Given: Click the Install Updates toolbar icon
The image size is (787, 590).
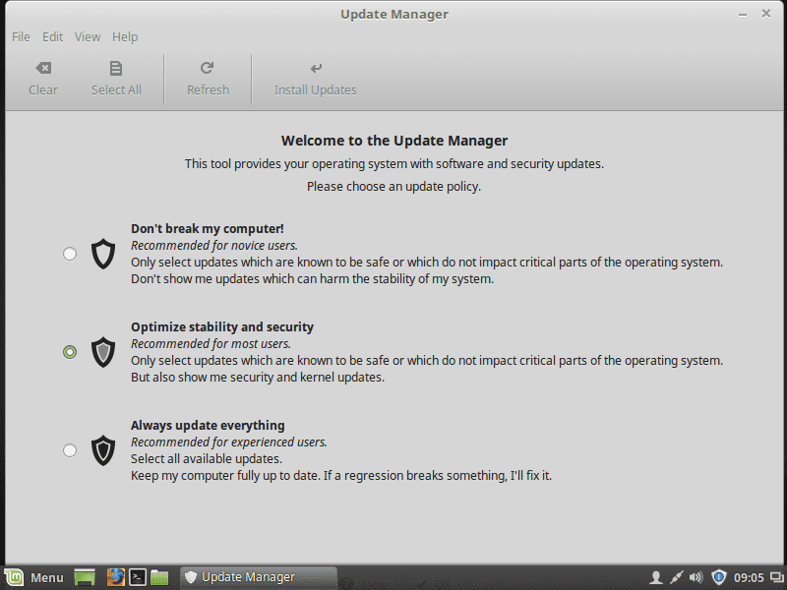Looking at the screenshot, I should pos(316,68).
